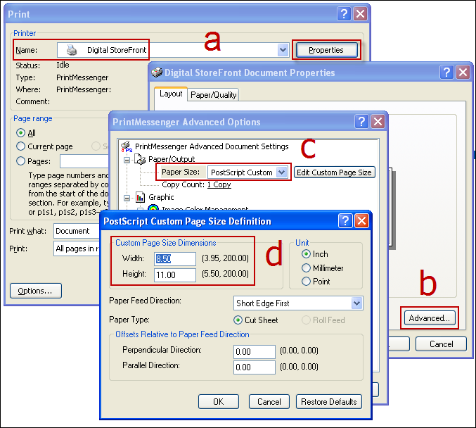This screenshot has height=428, width=476.
Task: Switch to the Layout tab
Action: (x=171, y=94)
